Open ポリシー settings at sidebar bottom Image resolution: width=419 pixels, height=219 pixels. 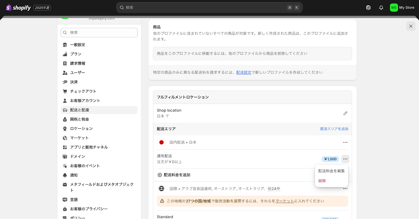pyautogui.click(x=99, y=217)
